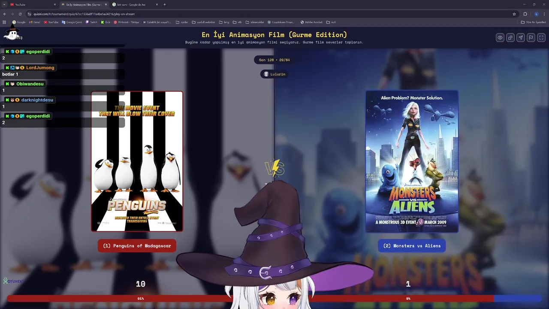Close the Google search tab
Image resolution: width=549 pixels, height=309 pixels.
click(x=157, y=4)
